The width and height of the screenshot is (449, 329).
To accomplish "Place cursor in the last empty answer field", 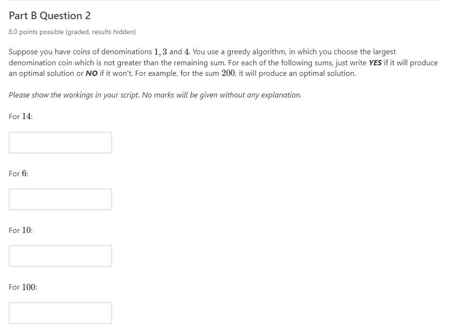I will click(60, 313).
